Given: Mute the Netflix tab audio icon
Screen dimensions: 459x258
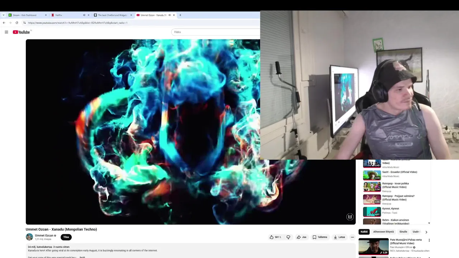Looking at the screenshot, I should [x=84, y=15].
